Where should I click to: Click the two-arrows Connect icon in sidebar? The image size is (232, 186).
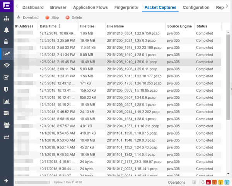pos(6,137)
